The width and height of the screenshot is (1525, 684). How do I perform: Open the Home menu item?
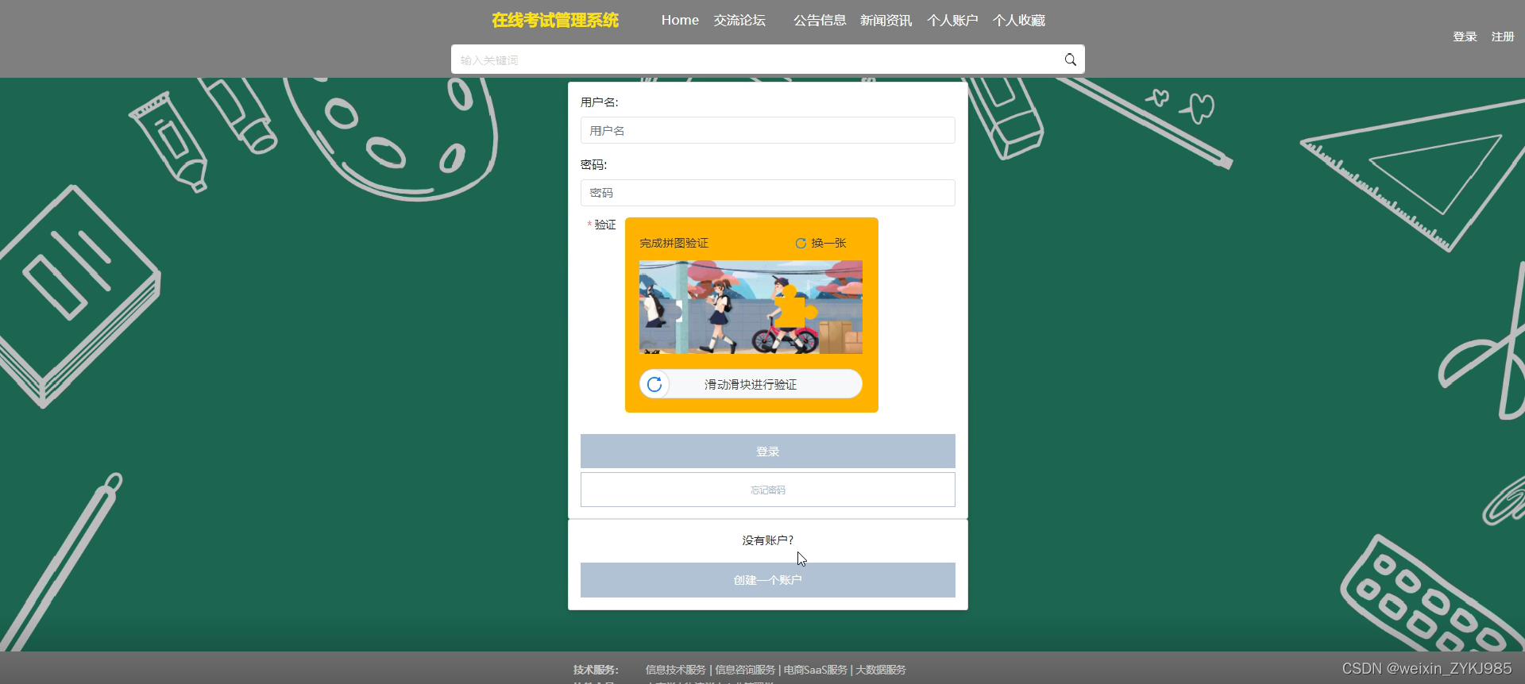coord(680,20)
